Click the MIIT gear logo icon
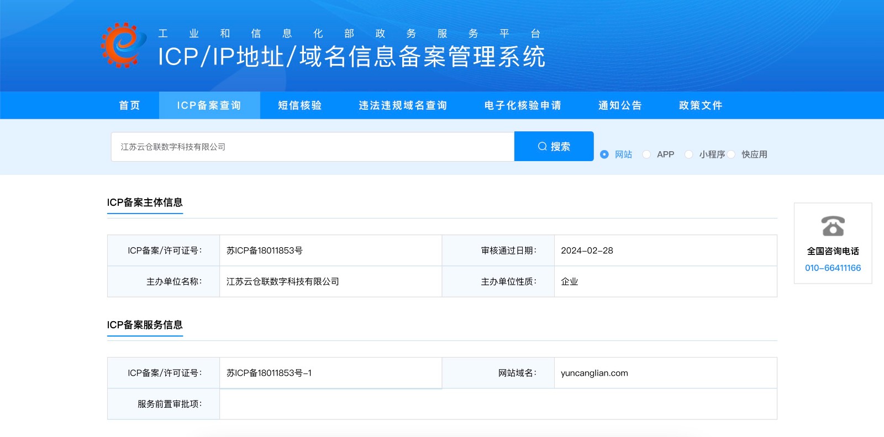 coord(123,45)
